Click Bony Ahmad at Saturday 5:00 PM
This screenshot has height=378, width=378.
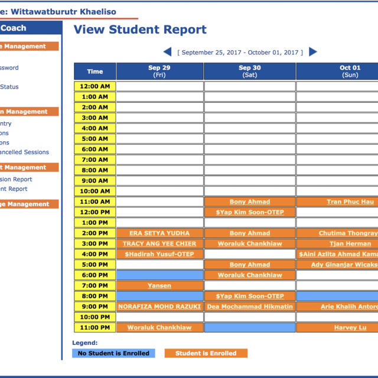pyautogui.click(x=250, y=265)
